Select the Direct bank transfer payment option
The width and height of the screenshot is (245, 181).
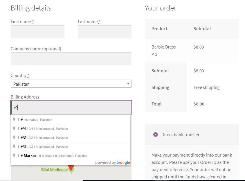click(155, 135)
